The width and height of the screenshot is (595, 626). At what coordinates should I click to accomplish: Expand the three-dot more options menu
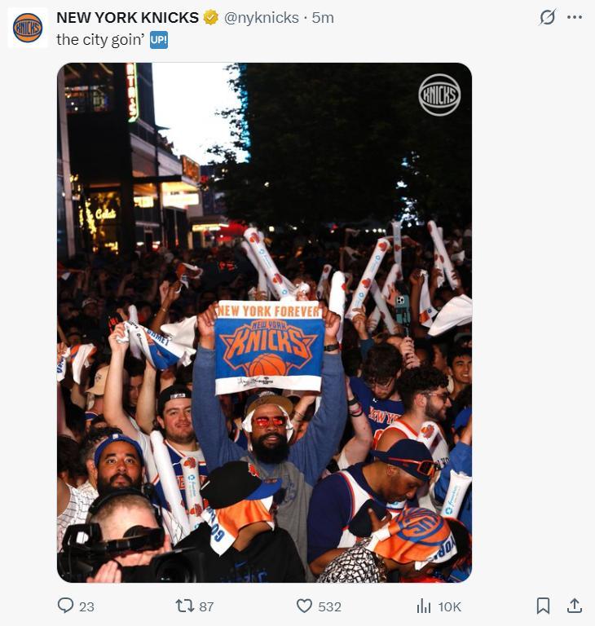pyautogui.click(x=575, y=17)
